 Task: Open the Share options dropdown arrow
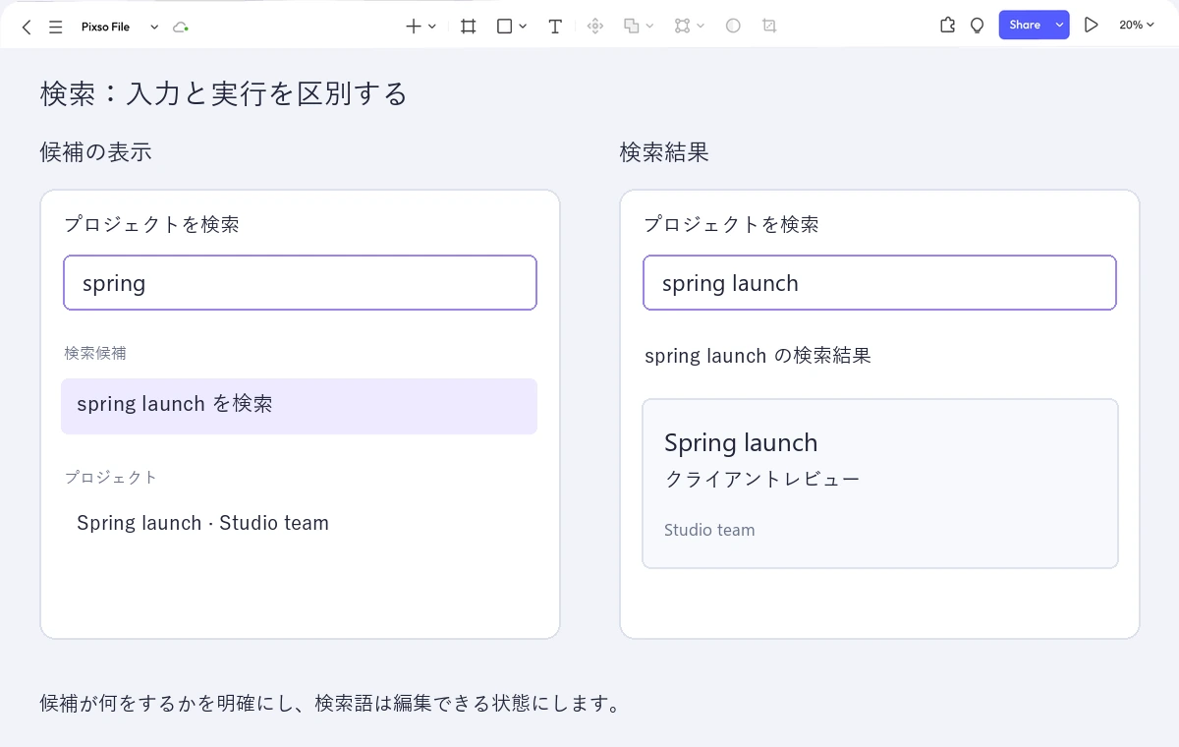click(x=1059, y=26)
